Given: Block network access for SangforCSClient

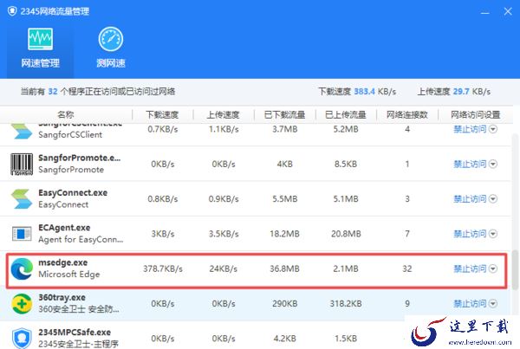Looking at the screenshot, I should pos(470,129).
